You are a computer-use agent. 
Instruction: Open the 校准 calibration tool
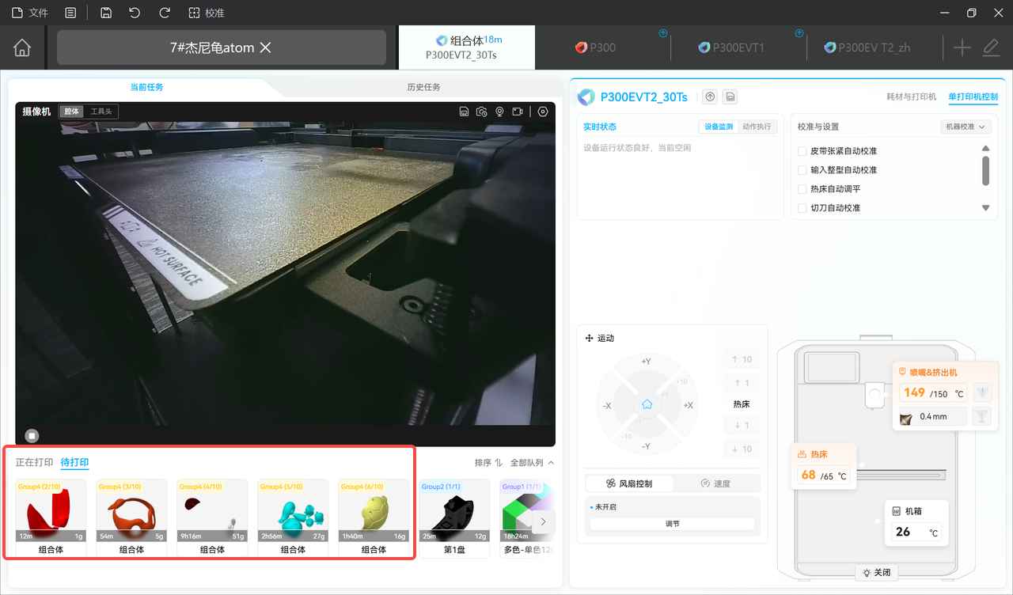(x=207, y=13)
